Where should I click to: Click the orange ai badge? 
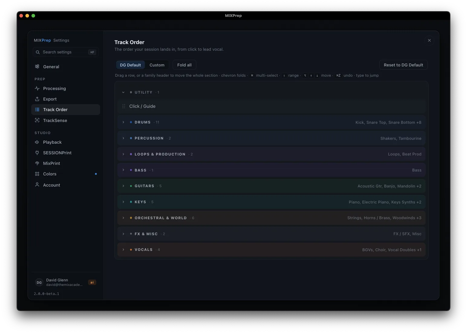92,283
